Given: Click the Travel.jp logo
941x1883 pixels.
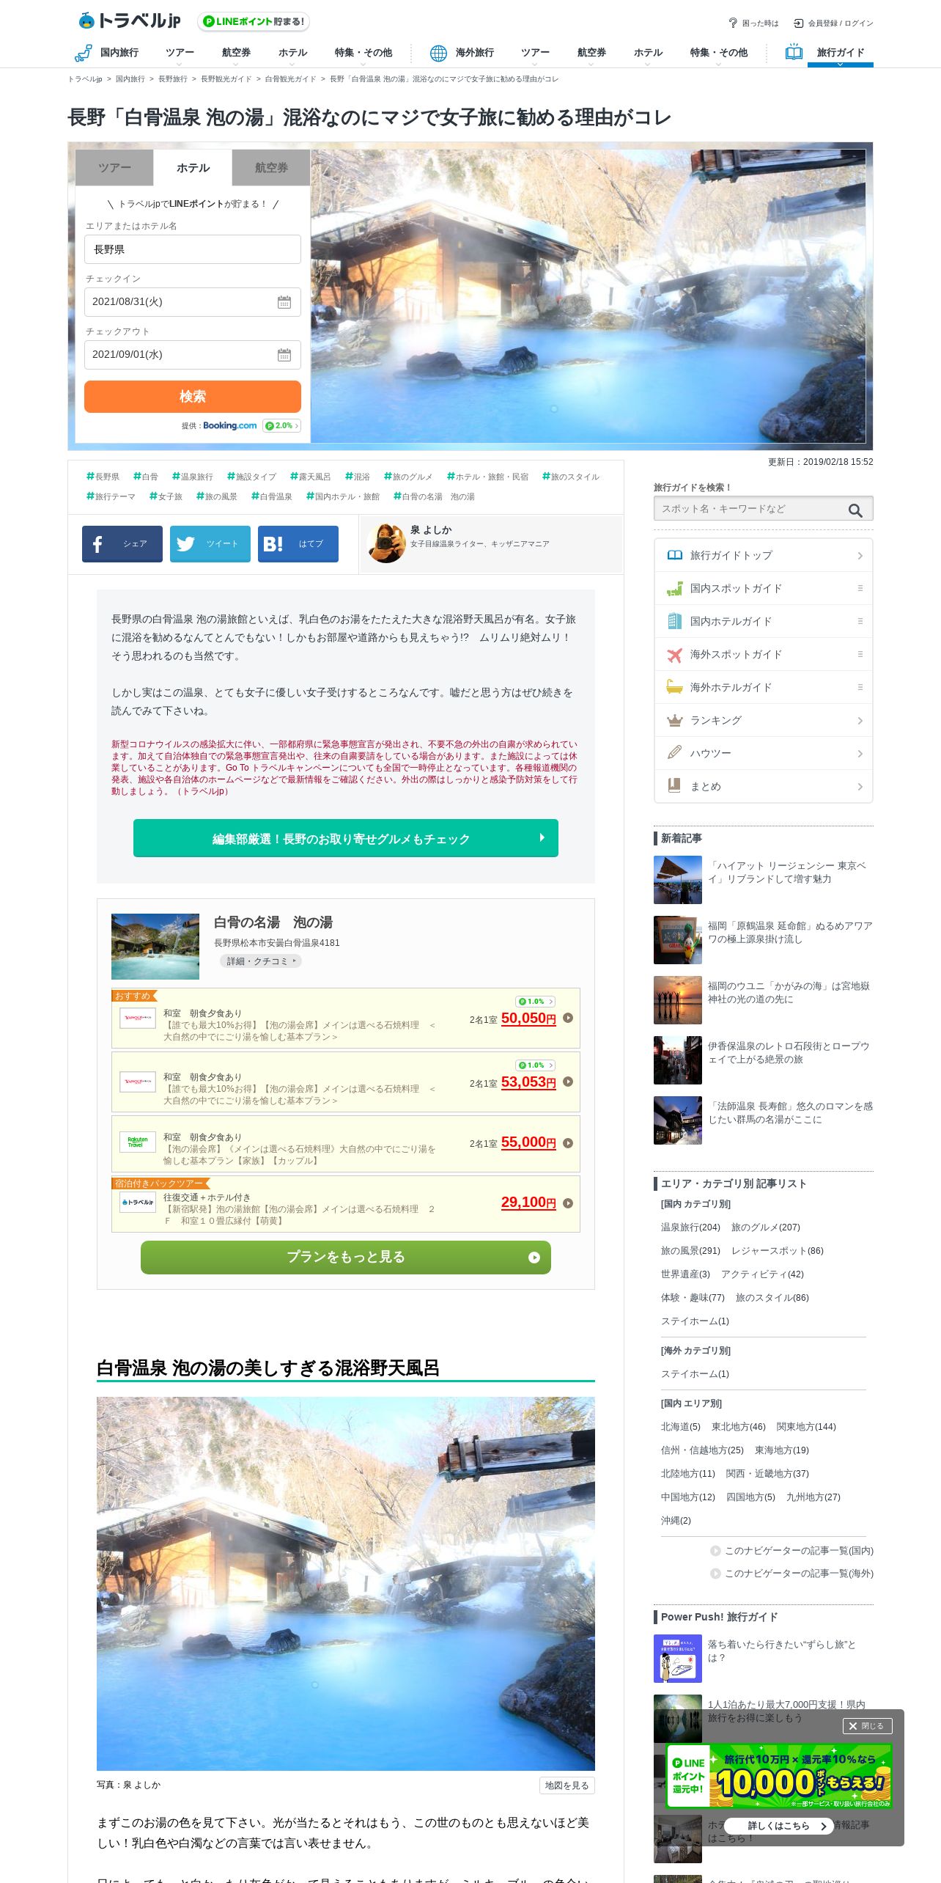Looking at the screenshot, I should (130, 21).
